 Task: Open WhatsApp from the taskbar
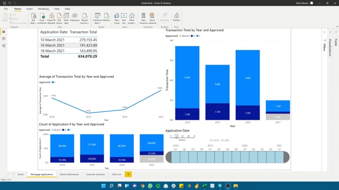tap(150, 186)
